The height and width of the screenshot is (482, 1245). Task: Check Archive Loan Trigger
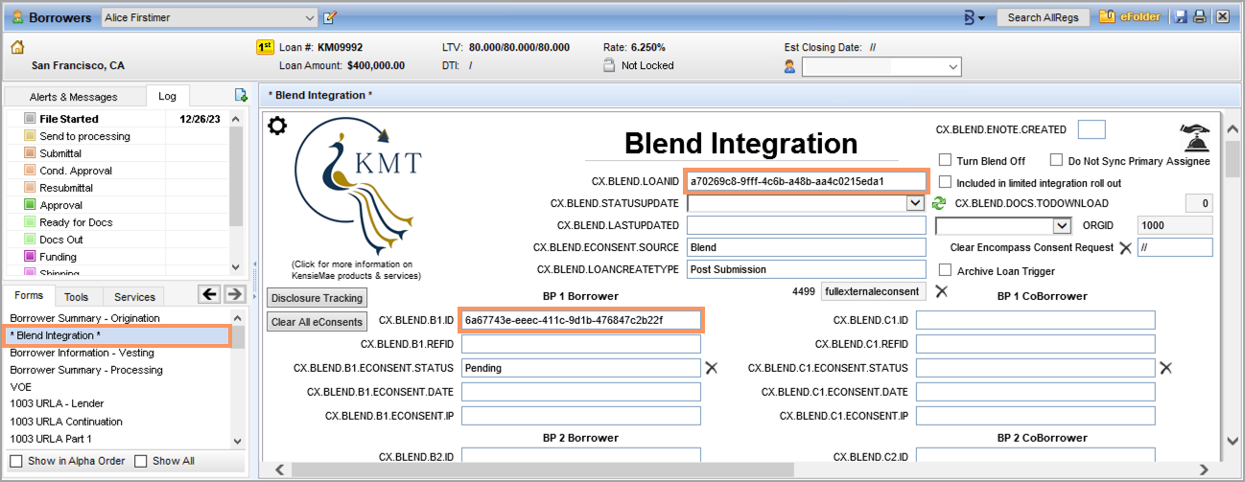pos(946,270)
